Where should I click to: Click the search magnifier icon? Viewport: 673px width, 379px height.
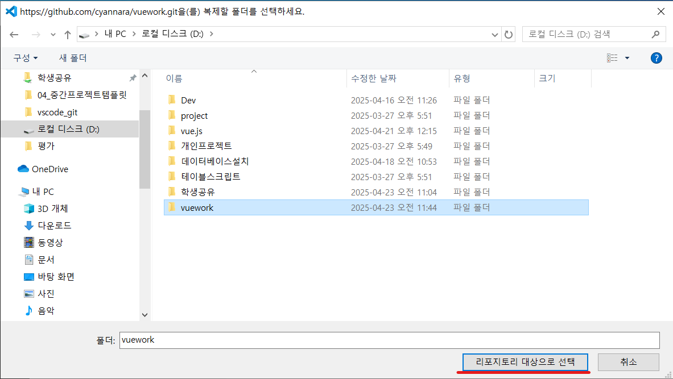coord(655,34)
